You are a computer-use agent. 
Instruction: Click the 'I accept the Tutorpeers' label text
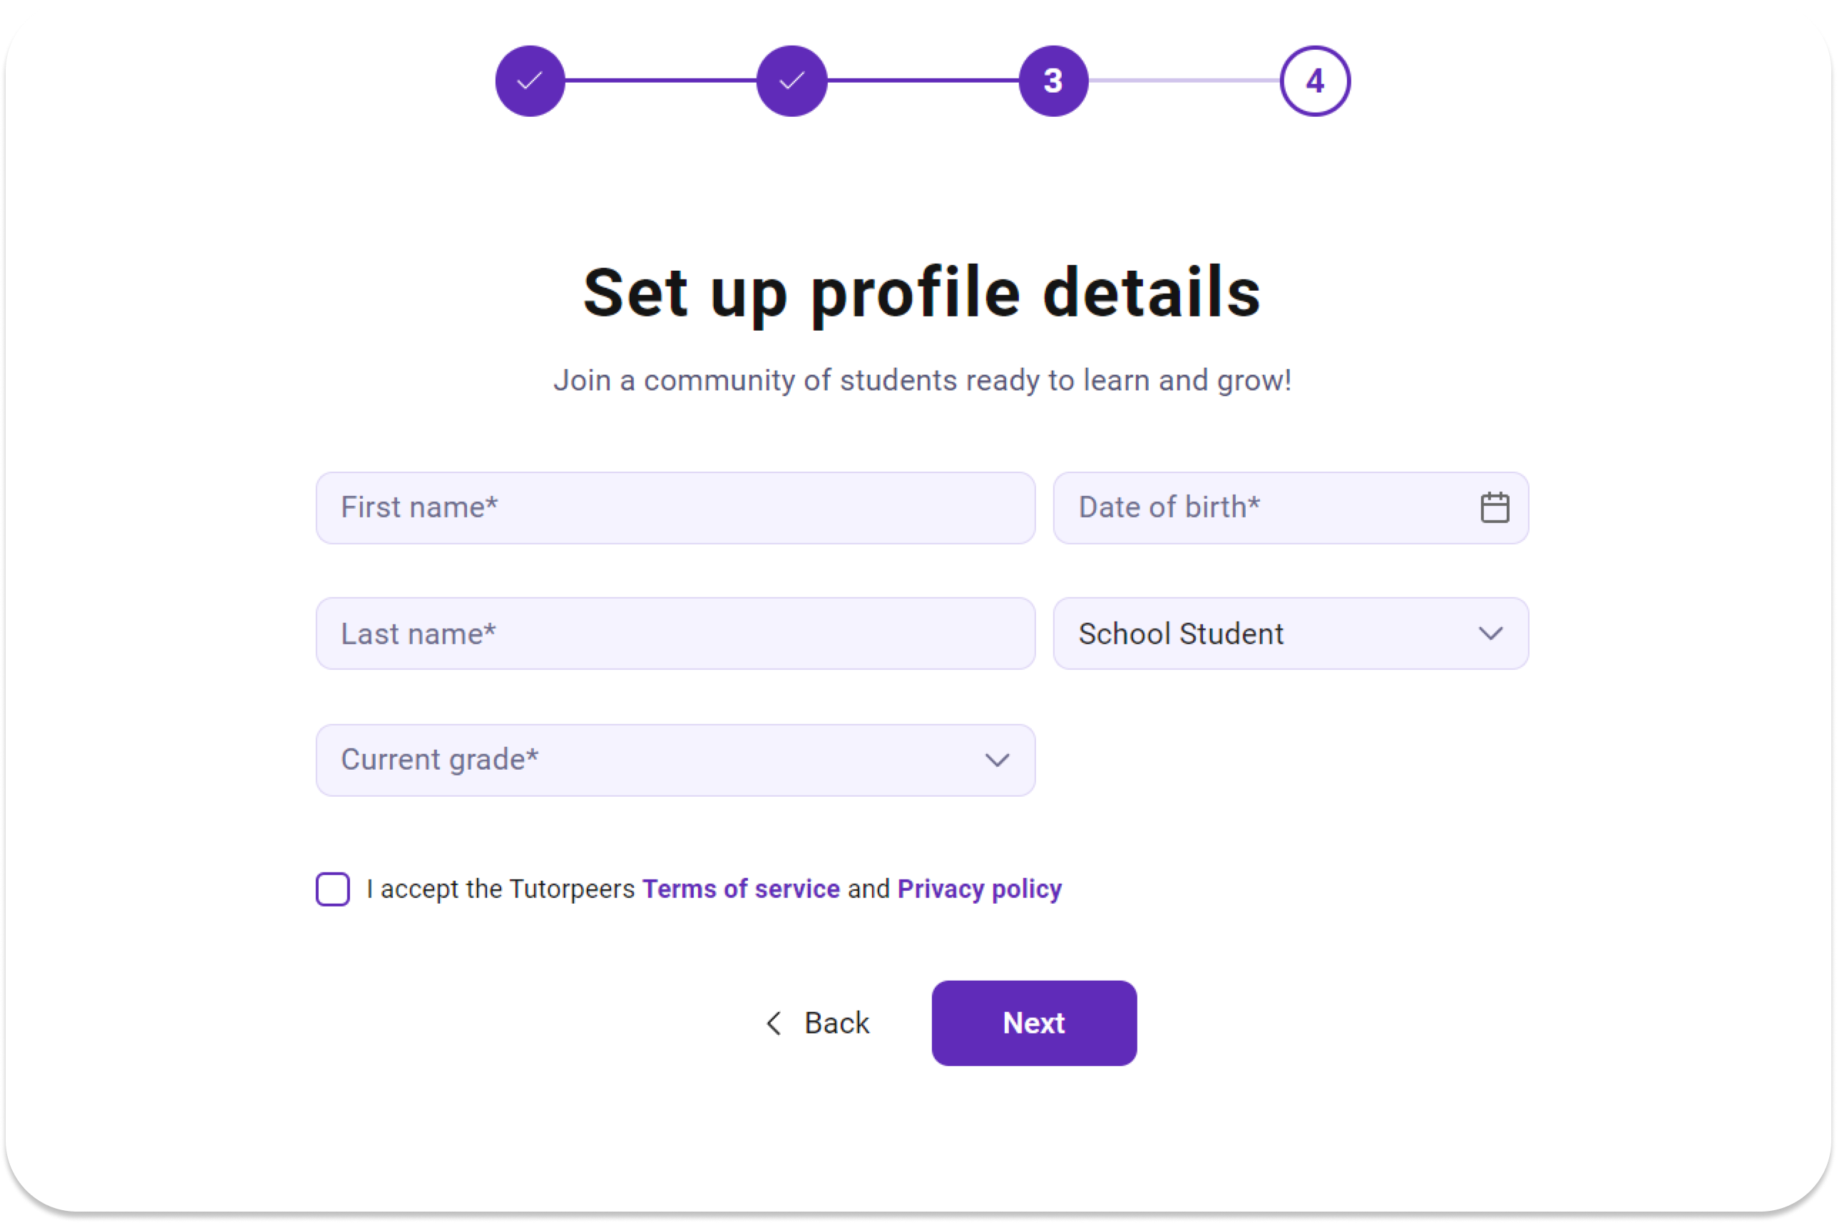[500, 889]
